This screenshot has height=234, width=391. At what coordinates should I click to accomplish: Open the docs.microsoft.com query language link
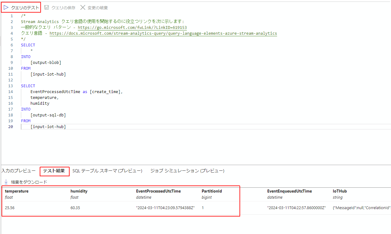point(163,33)
